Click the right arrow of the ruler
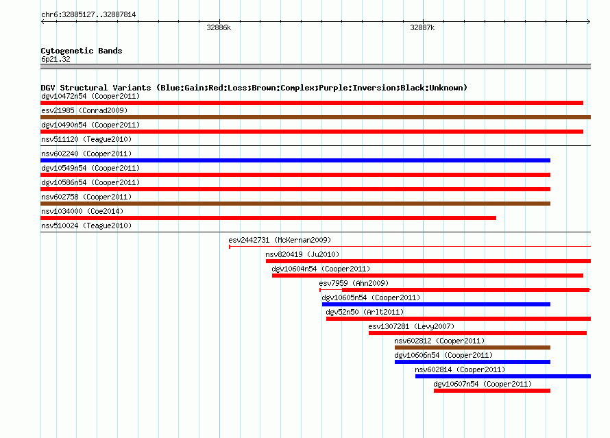 coord(588,22)
